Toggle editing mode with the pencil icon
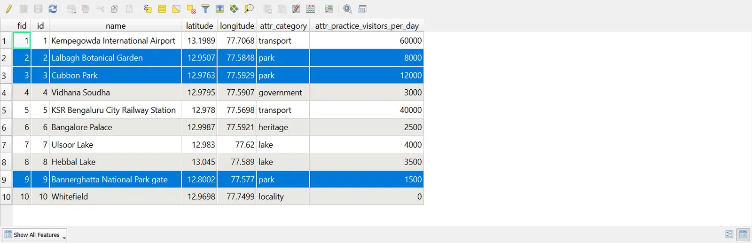 9,9
